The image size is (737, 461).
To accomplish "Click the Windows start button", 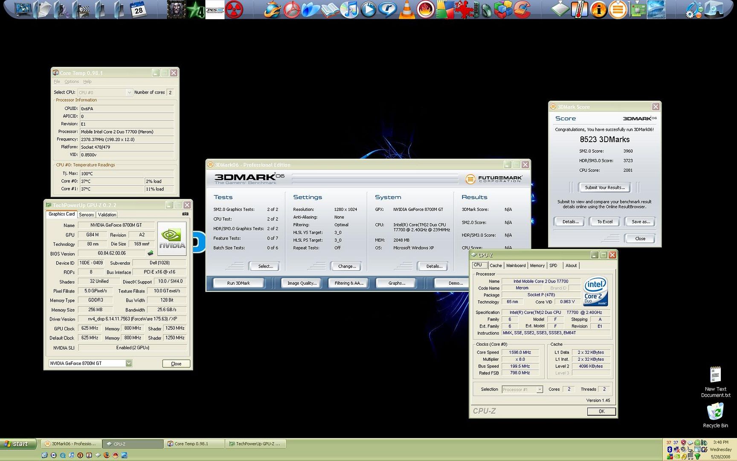I will (17, 444).
